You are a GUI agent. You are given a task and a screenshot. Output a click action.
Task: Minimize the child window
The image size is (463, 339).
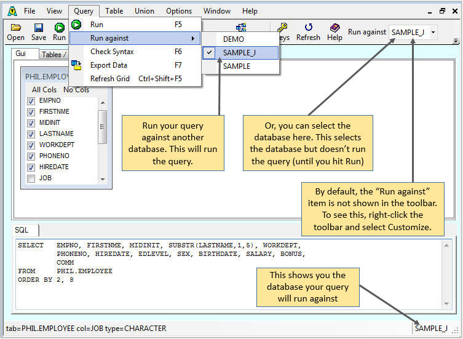pos(430,12)
